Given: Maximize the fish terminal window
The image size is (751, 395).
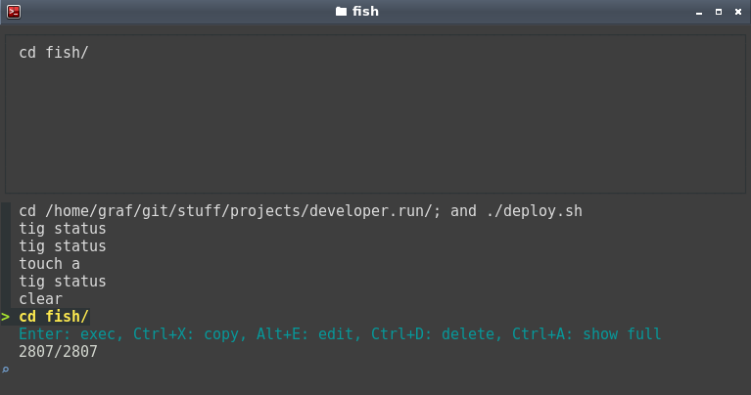Looking at the screenshot, I should click(719, 12).
